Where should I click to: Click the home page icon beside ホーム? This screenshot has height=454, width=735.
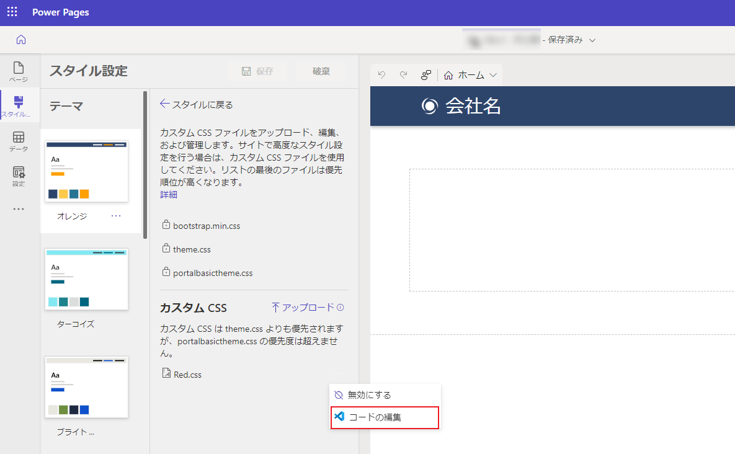coord(448,75)
